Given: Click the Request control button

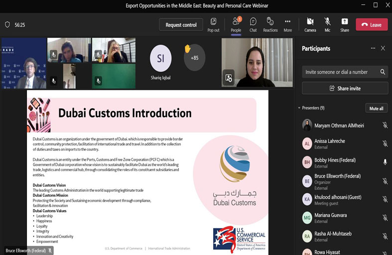Looking at the screenshot, I should [x=181, y=25].
